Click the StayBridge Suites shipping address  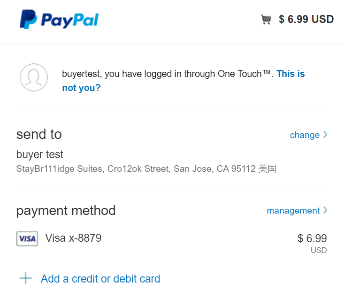(x=146, y=169)
